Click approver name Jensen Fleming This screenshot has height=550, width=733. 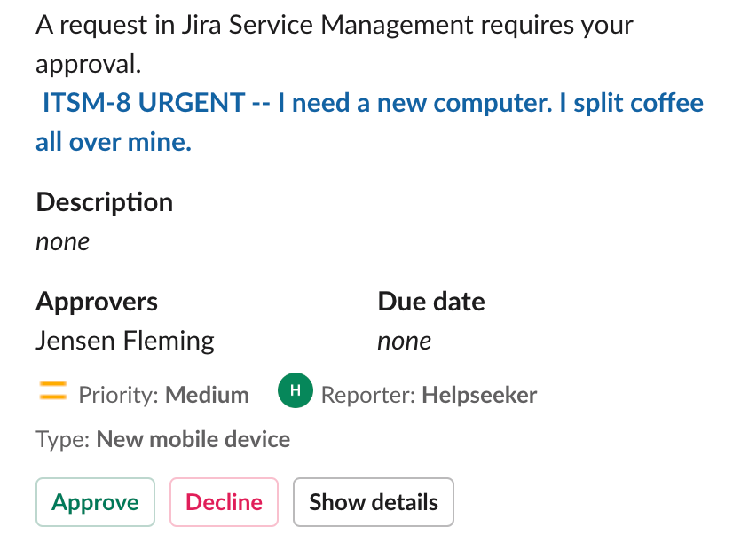(x=124, y=340)
